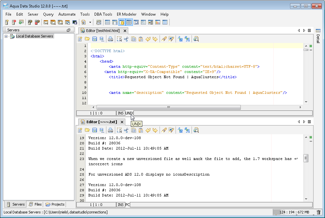Click Open folder icon in testhtml.html editor
This screenshot has width=325, height=218.
87,39
